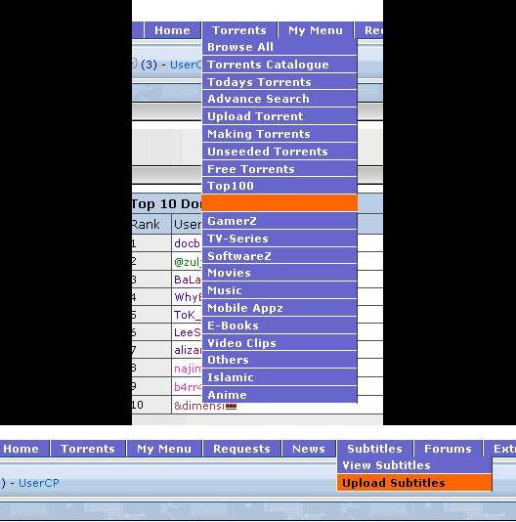Choose Todays Torrents from dropdown
Viewport: 516px width, 522px height.
pos(279,82)
